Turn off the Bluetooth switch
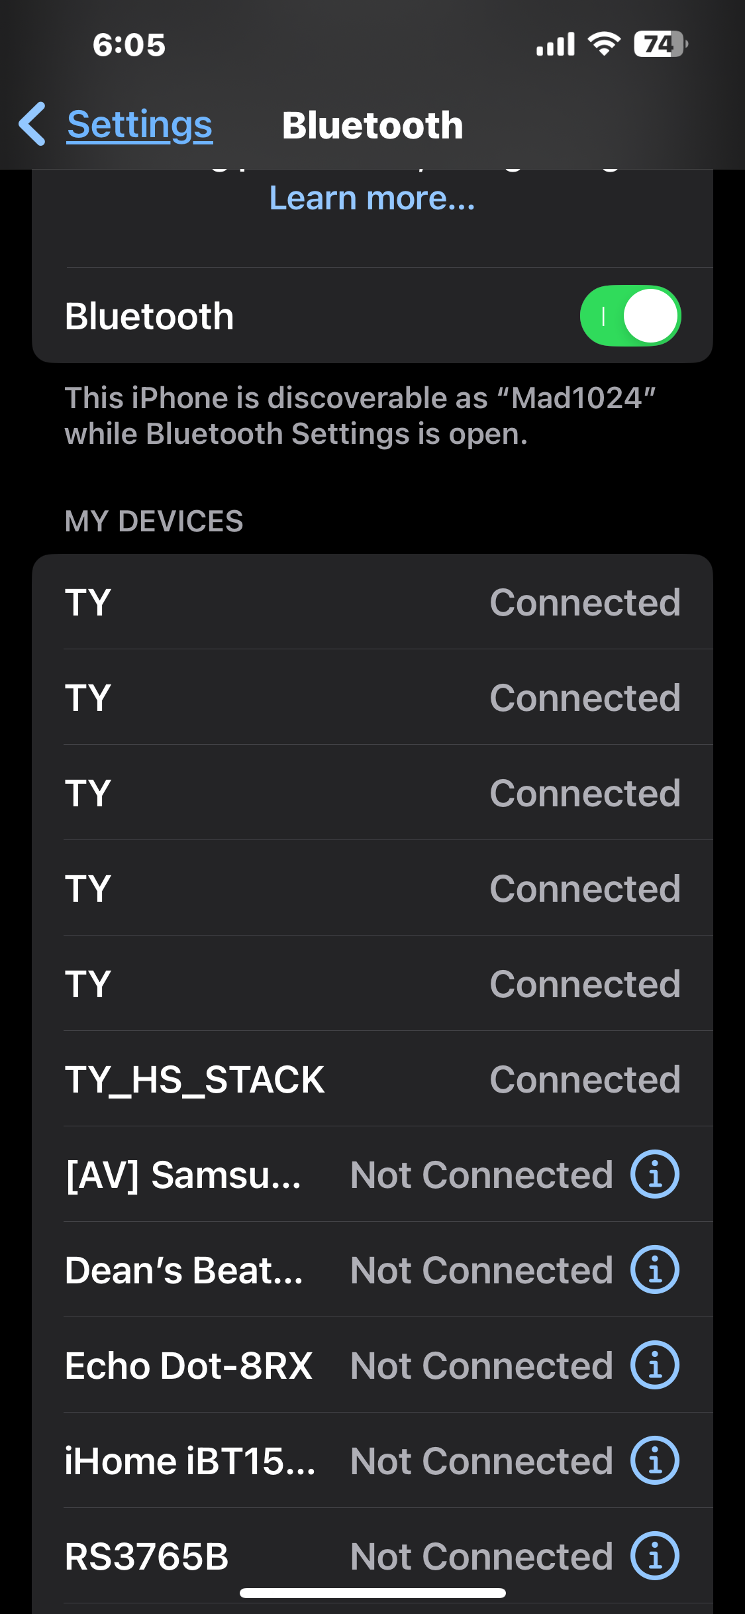 pyautogui.click(x=630, y=316)
